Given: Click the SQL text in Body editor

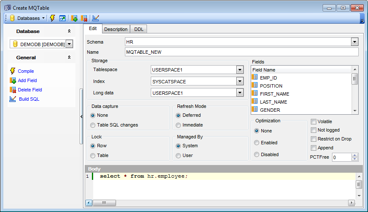Looking at the screenshot, I should tap(144, 176).
